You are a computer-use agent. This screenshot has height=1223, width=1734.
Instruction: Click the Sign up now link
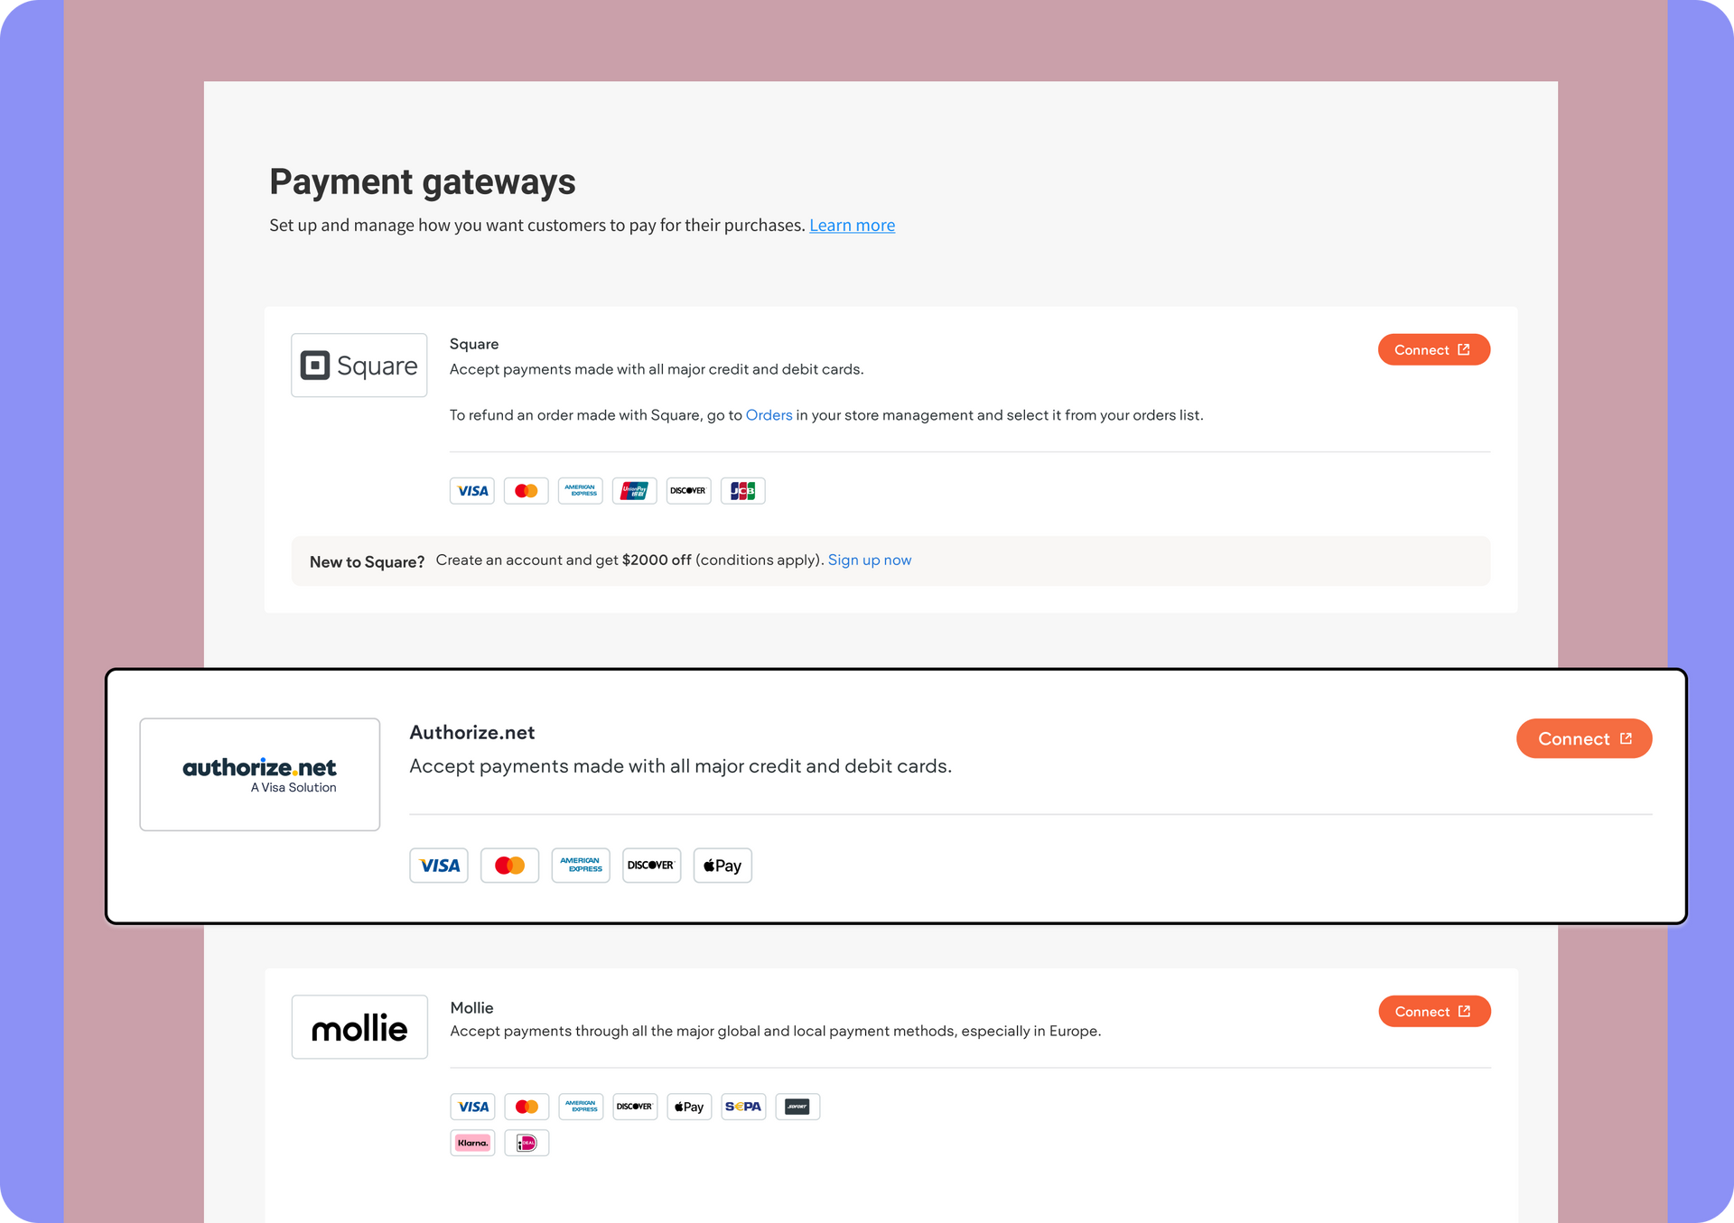pos(869,561)
